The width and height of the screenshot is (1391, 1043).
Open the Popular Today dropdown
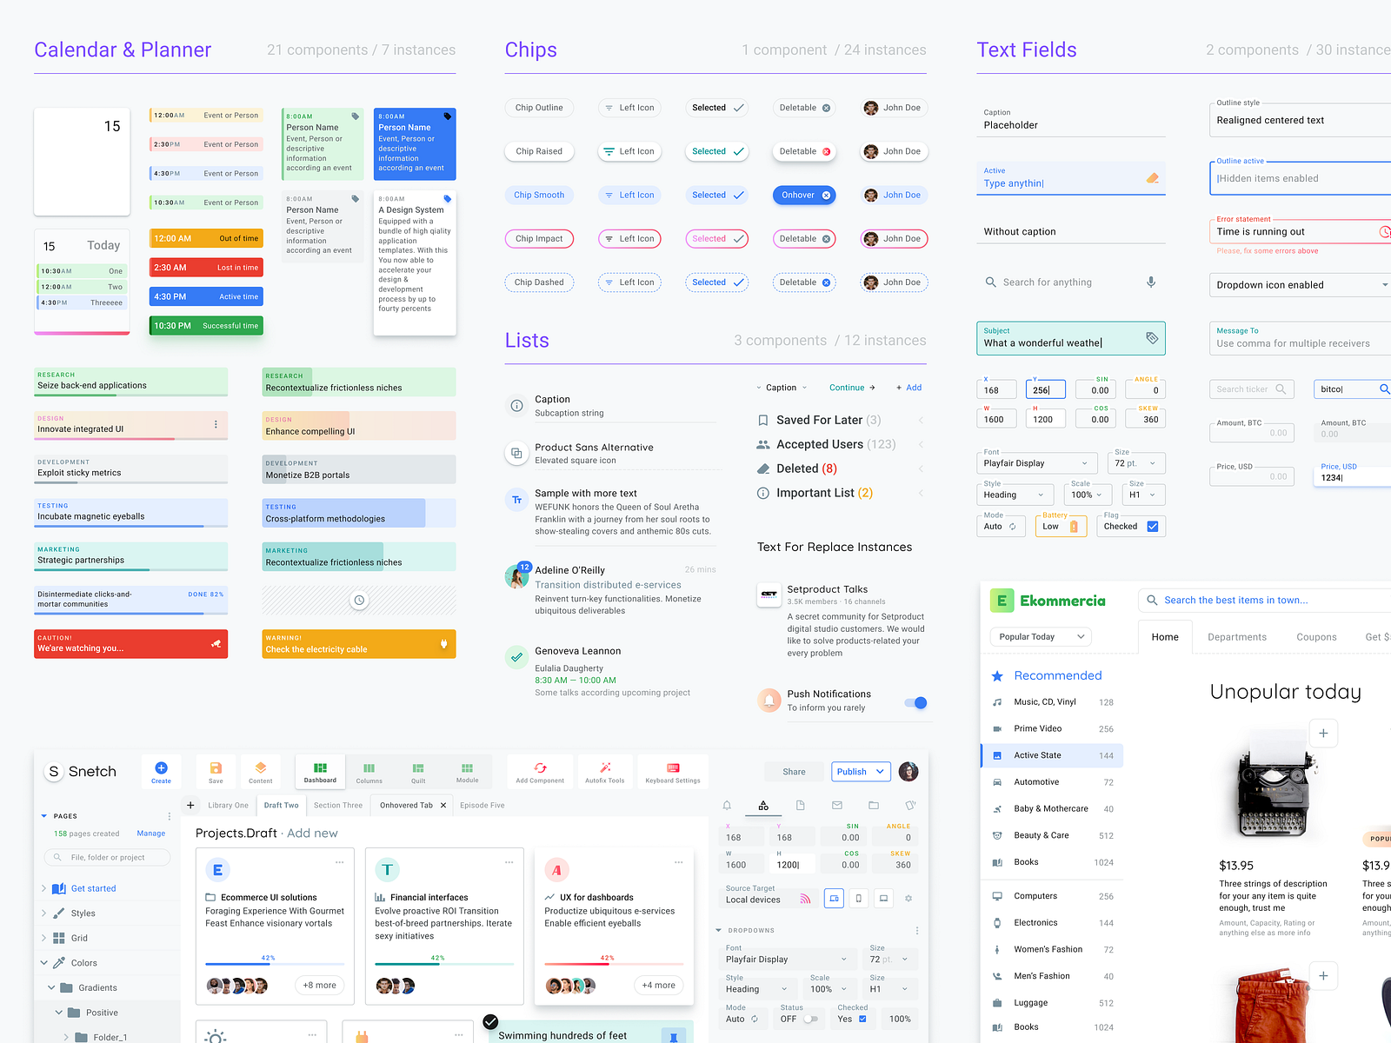click(1040, 636)
